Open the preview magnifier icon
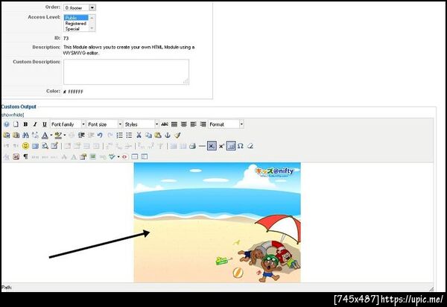The image size is (447, 307). pos(45,146)
